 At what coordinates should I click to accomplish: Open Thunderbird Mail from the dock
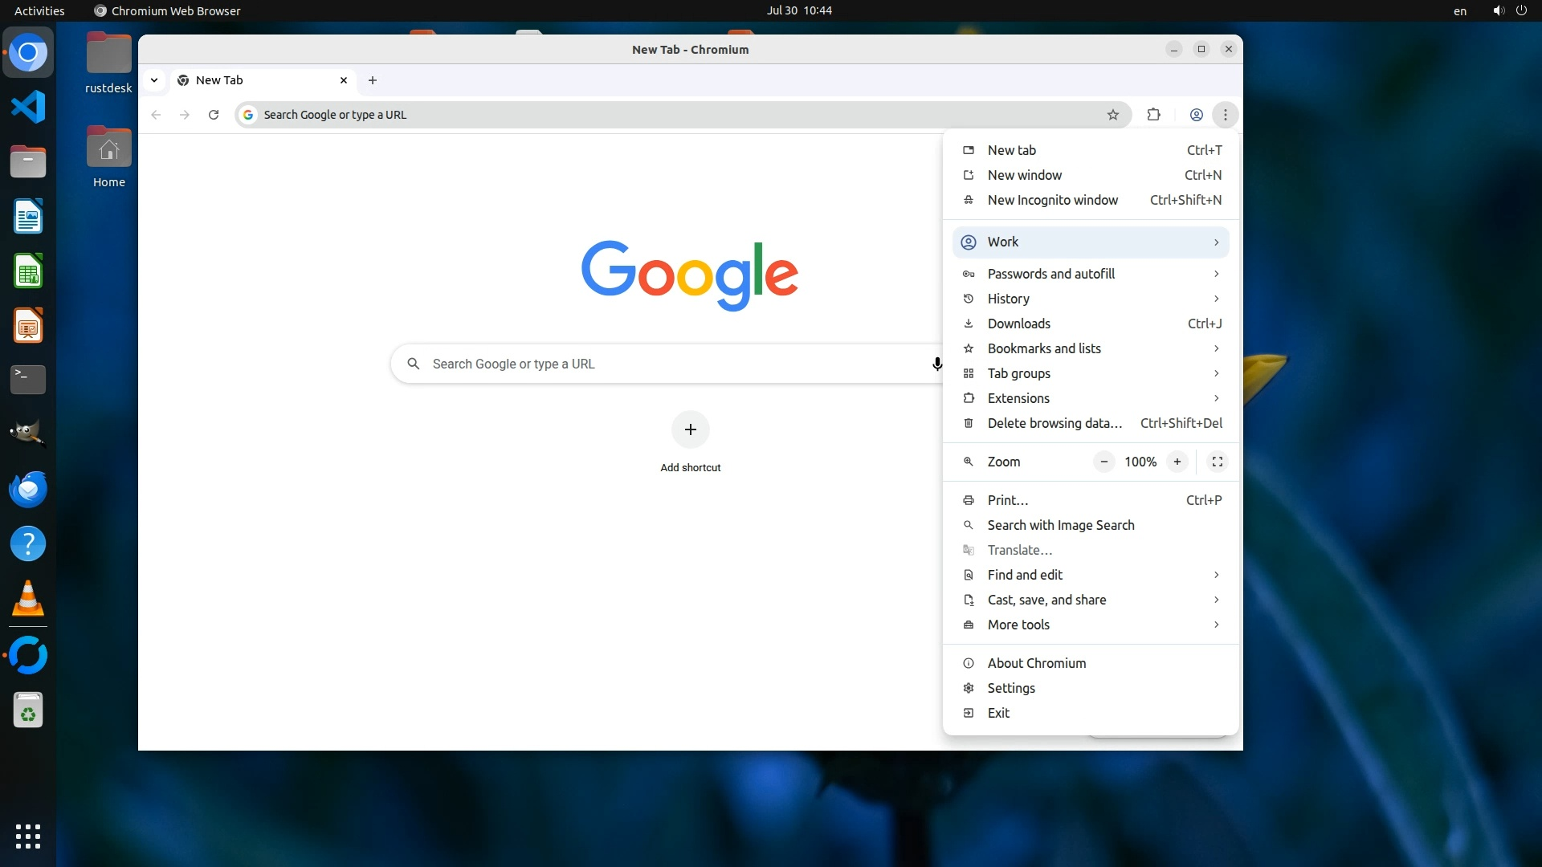tap(28, 490)
